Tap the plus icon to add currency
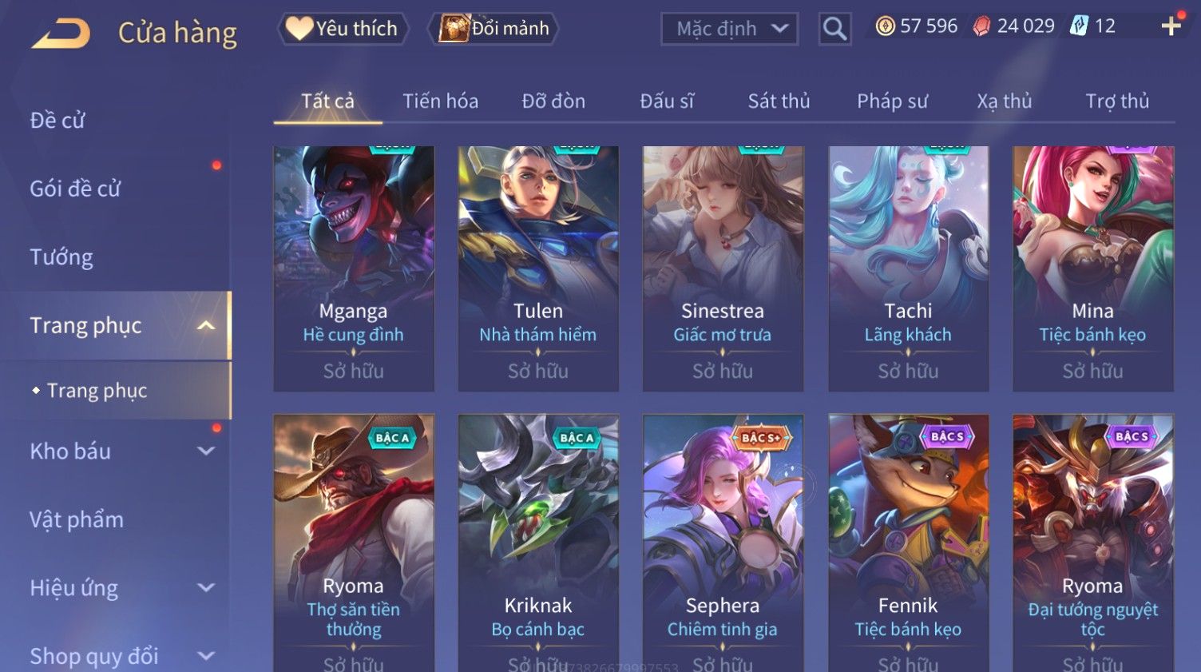 pyautogui.click(x=1171, y=26)
